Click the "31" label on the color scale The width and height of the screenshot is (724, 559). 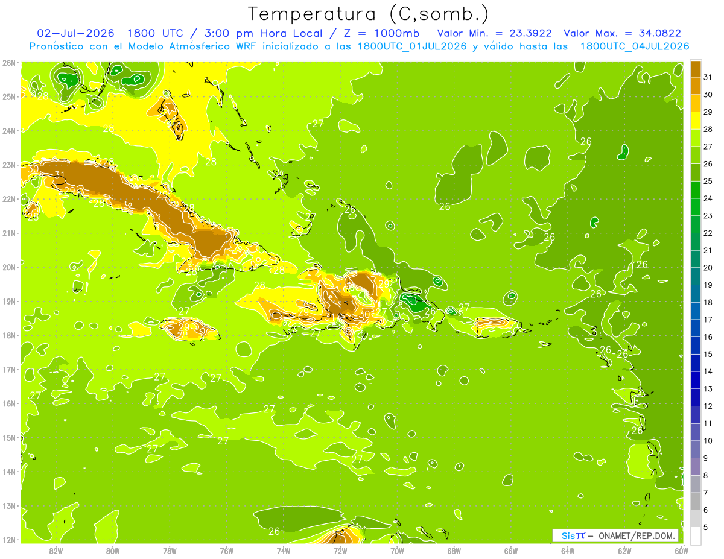click(708, 77)
